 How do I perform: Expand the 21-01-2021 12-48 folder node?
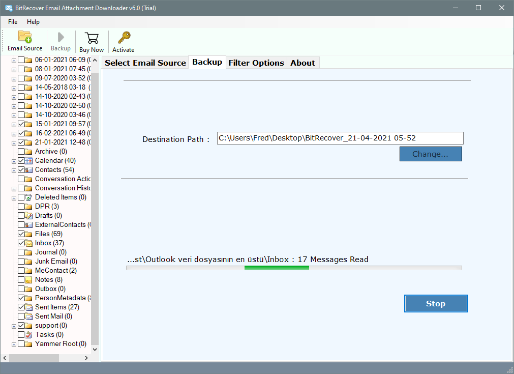(x=14, y=143)
